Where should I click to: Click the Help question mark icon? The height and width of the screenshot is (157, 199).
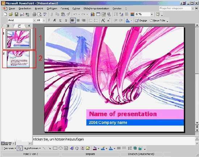158,14
